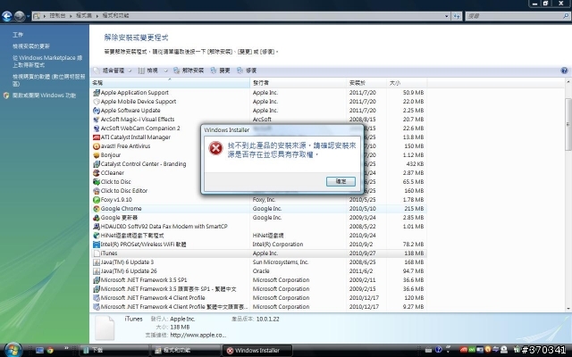Select the Click to Disc icon
The image size is (572, 357).
click(97, 182)
